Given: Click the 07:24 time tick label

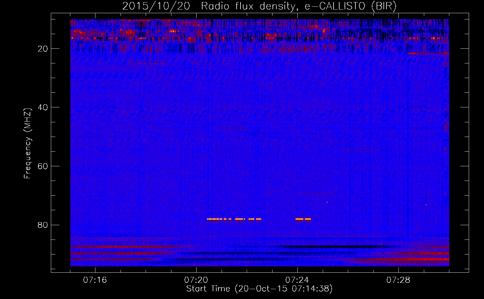Looking at the screenshot, I should pyautogui.click(x=297, y=280).
